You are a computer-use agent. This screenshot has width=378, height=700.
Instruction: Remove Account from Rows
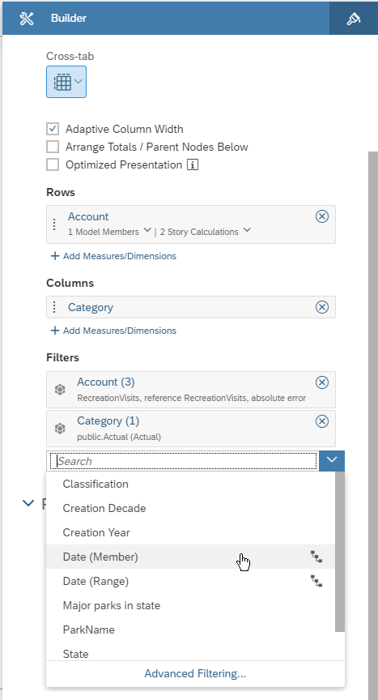click(x=322, y=216)
